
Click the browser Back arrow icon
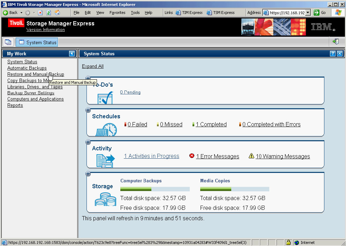6,13
